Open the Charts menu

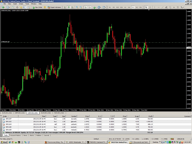pos(21,4)
